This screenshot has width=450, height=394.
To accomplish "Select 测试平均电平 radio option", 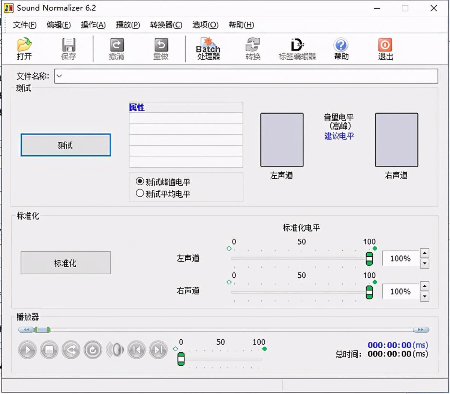I will pos(140,194).
